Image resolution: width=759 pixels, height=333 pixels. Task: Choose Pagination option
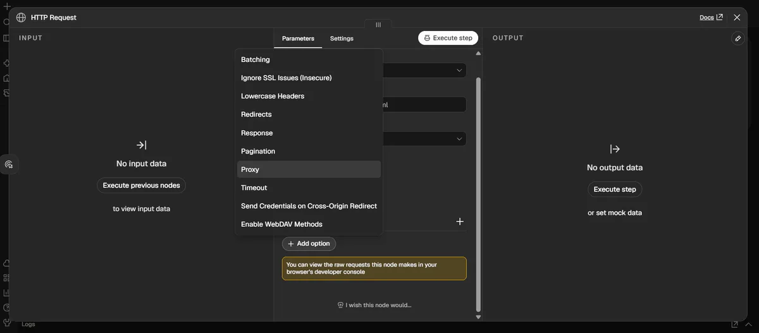(x=309, y=151)
